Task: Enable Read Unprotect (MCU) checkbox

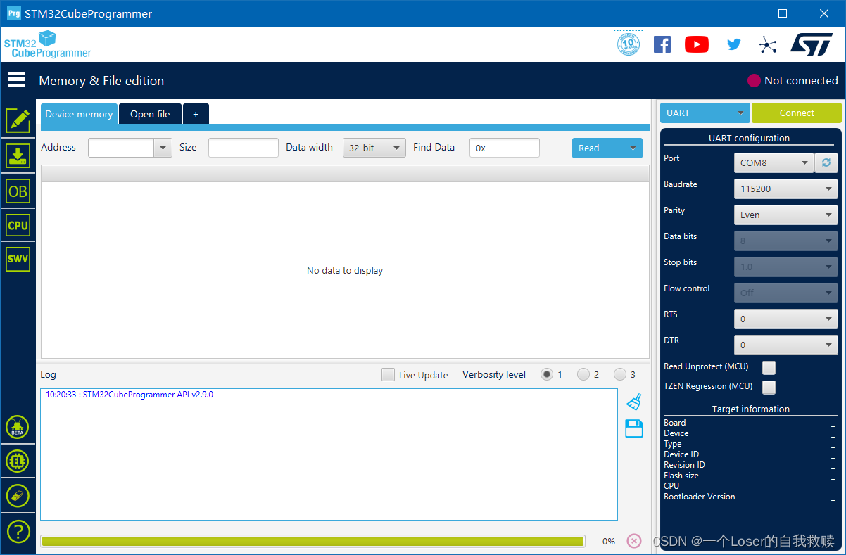Action: click(769, 367)
